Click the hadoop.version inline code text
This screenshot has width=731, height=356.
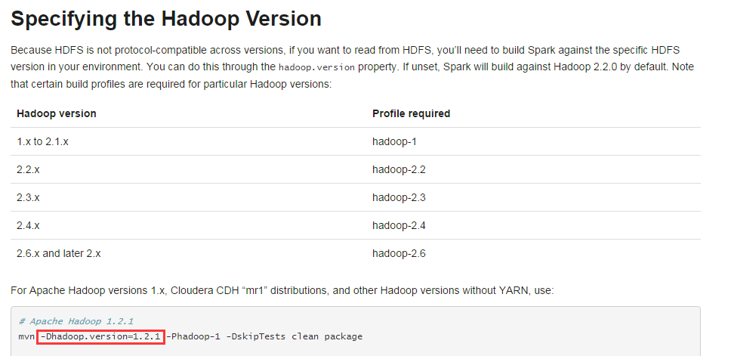coord(316,67)
